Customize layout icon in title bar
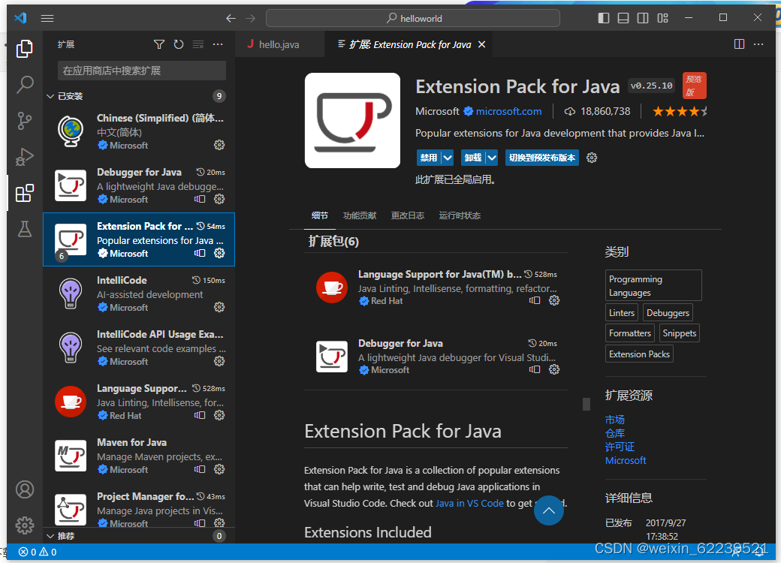The height and width of the screenshot is (563, 781). click(x=662, y=19)
